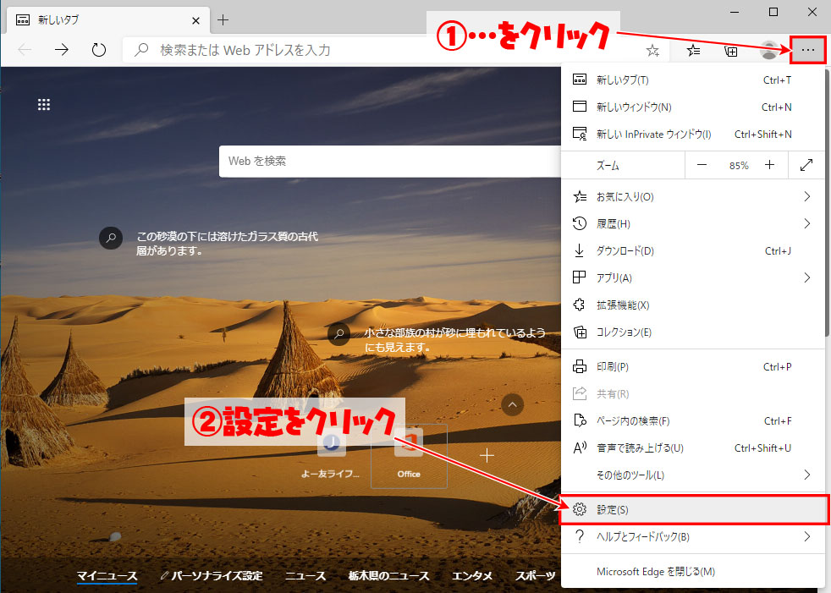Select 音声で読み上げる(U) menu item
The height and width of the screenshot is (593, 831).
(x=691, y=447)
